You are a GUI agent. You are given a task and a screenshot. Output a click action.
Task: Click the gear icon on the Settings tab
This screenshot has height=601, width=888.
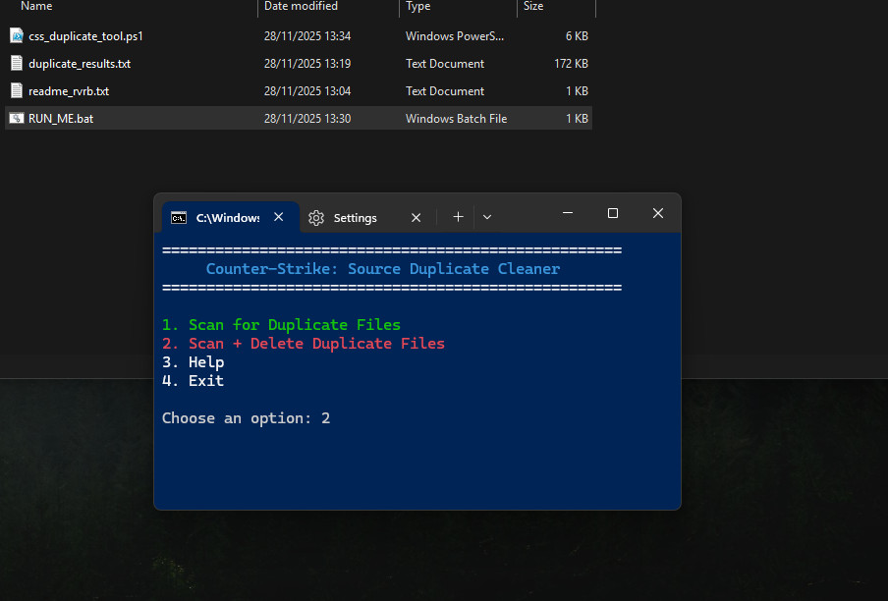tap(315, 217)
